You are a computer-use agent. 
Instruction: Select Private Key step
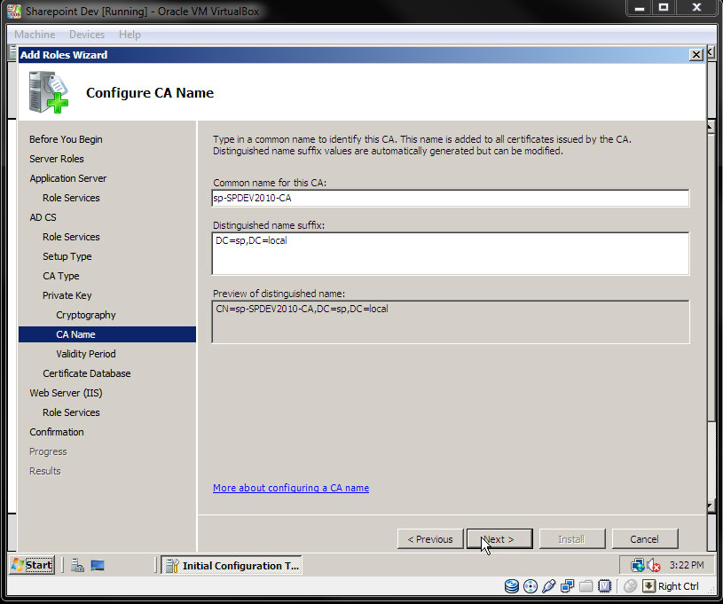tap(67, 295)
